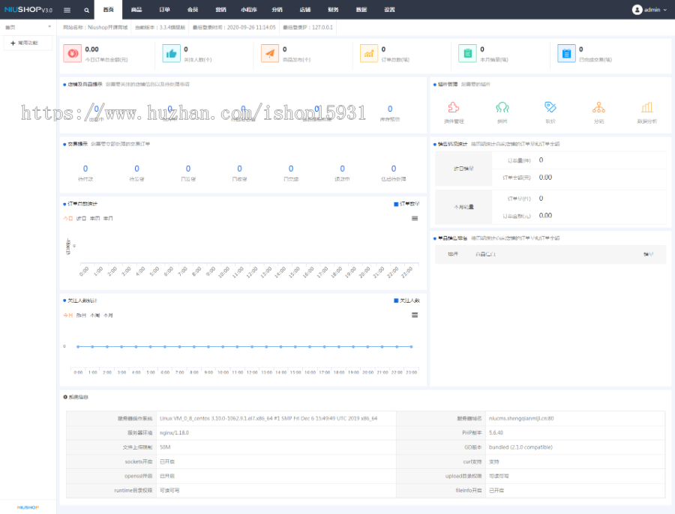The image size is (675, 514).
Task: Click the pending payment order count
Action: (85, 169)
